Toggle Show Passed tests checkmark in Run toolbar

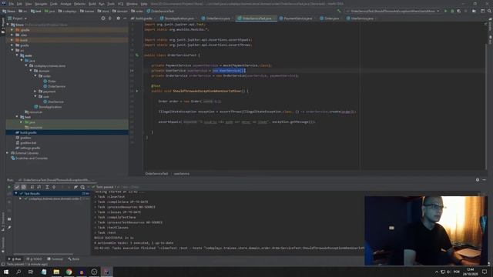click(17, 187)
